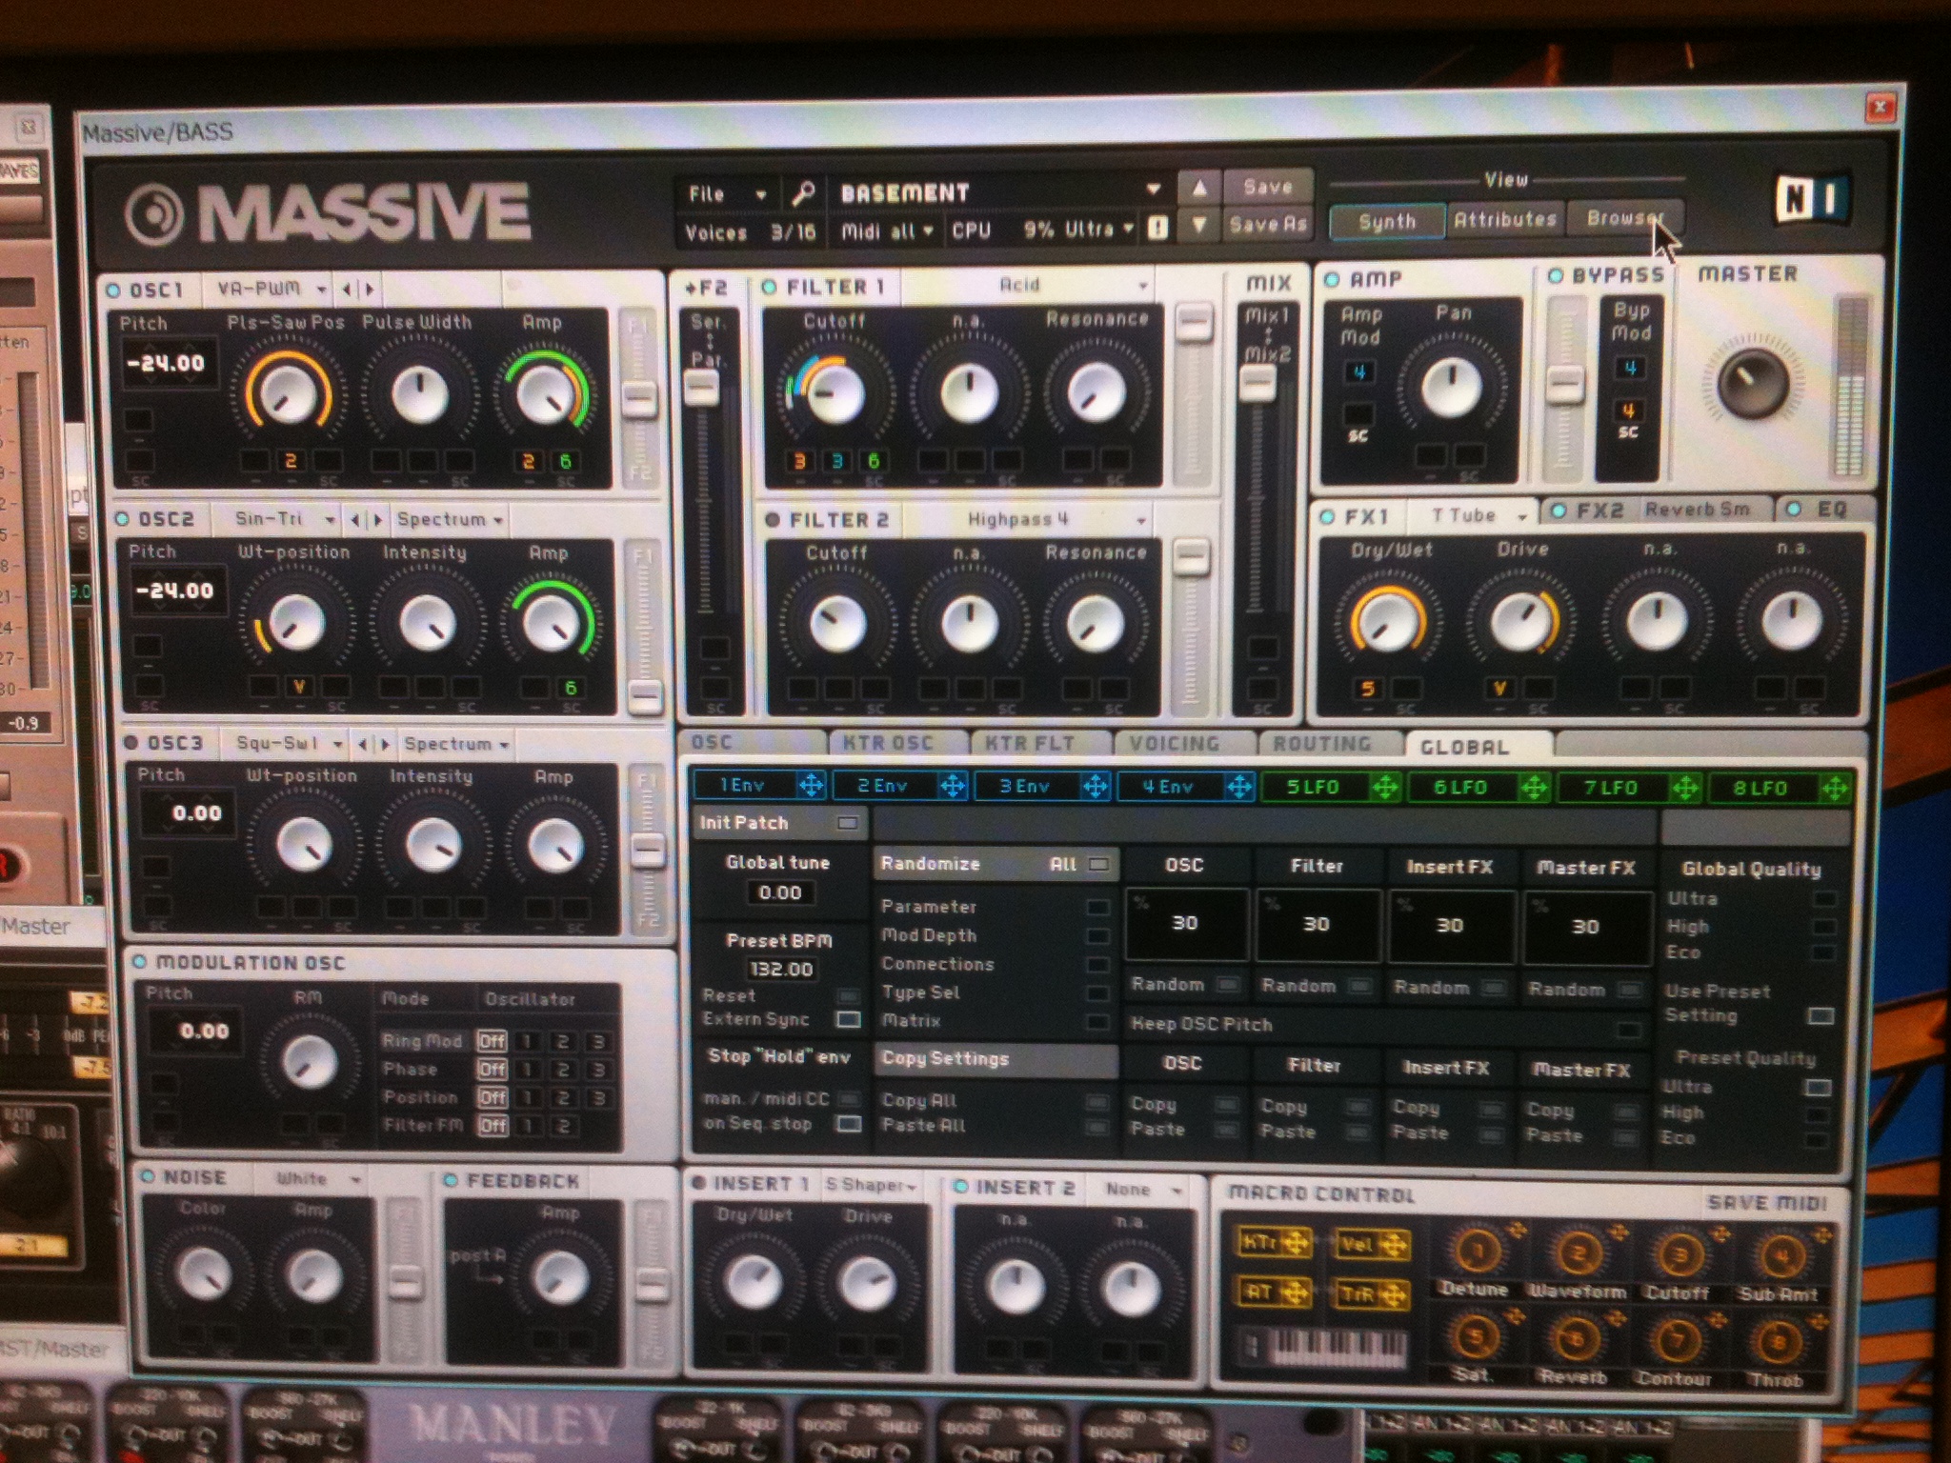Click the Vel macro modulation handle
Image resolution: width=1951 pixels, height=1463 pixels.
pos(1393,1244)
